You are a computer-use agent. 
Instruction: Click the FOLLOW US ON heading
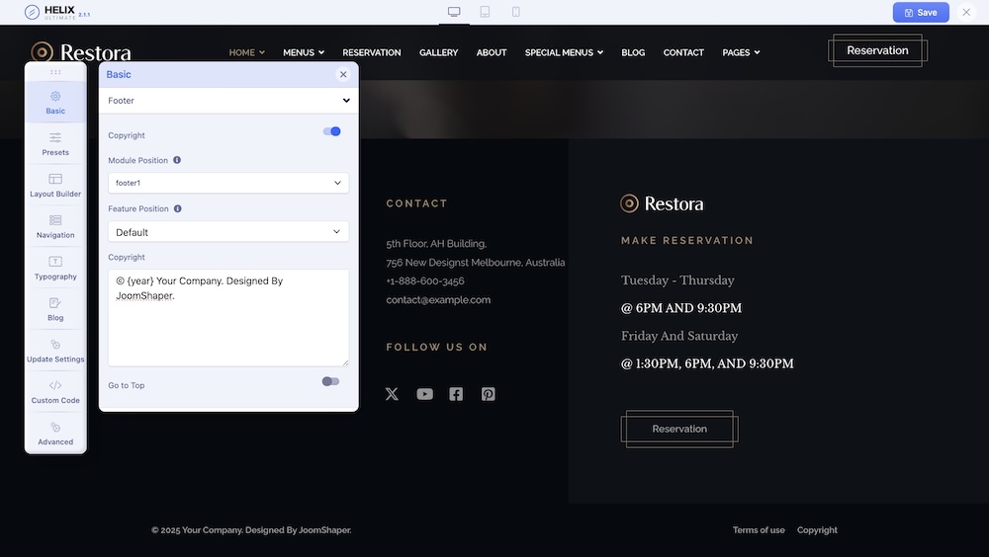coord(436,347)
